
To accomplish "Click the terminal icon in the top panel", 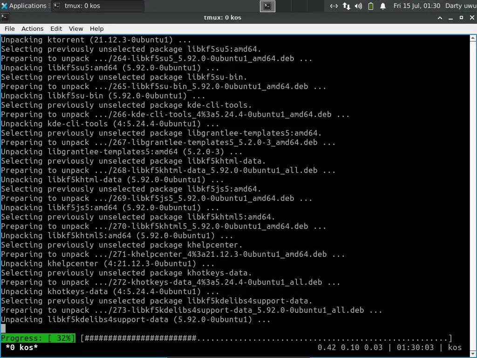I will [267, 6].
